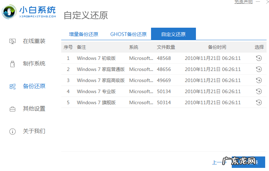Select the row labeled Windows 7 家庭普通版
Image resolution: width=269 pixels, height=171 pixels.
click(164, 69)
